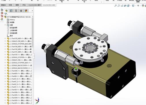The width and height of the screenshot is (146, 105).
Task: Click the Part195_MIR<1> component icon
Action: (x=8, y=38)
